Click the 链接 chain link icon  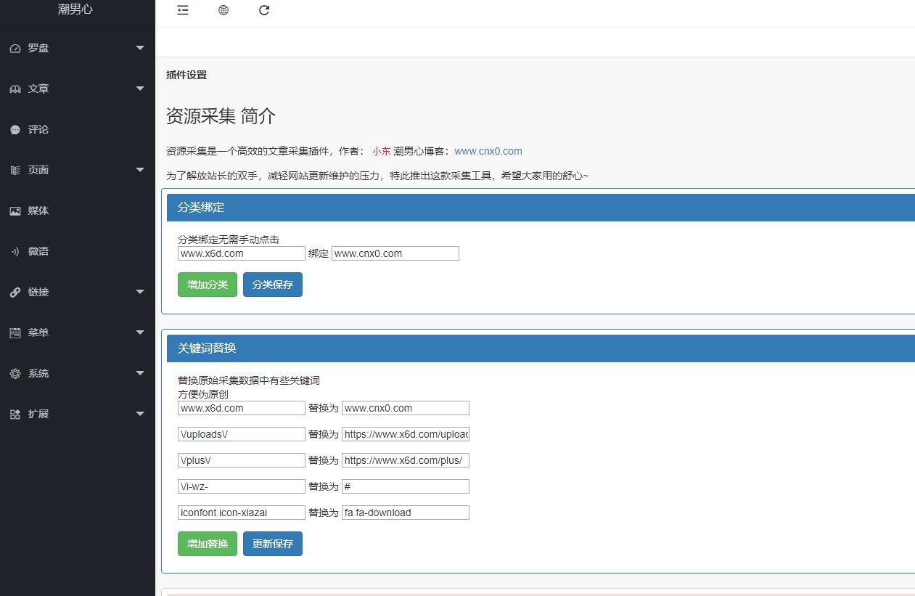tap(16, 292)
